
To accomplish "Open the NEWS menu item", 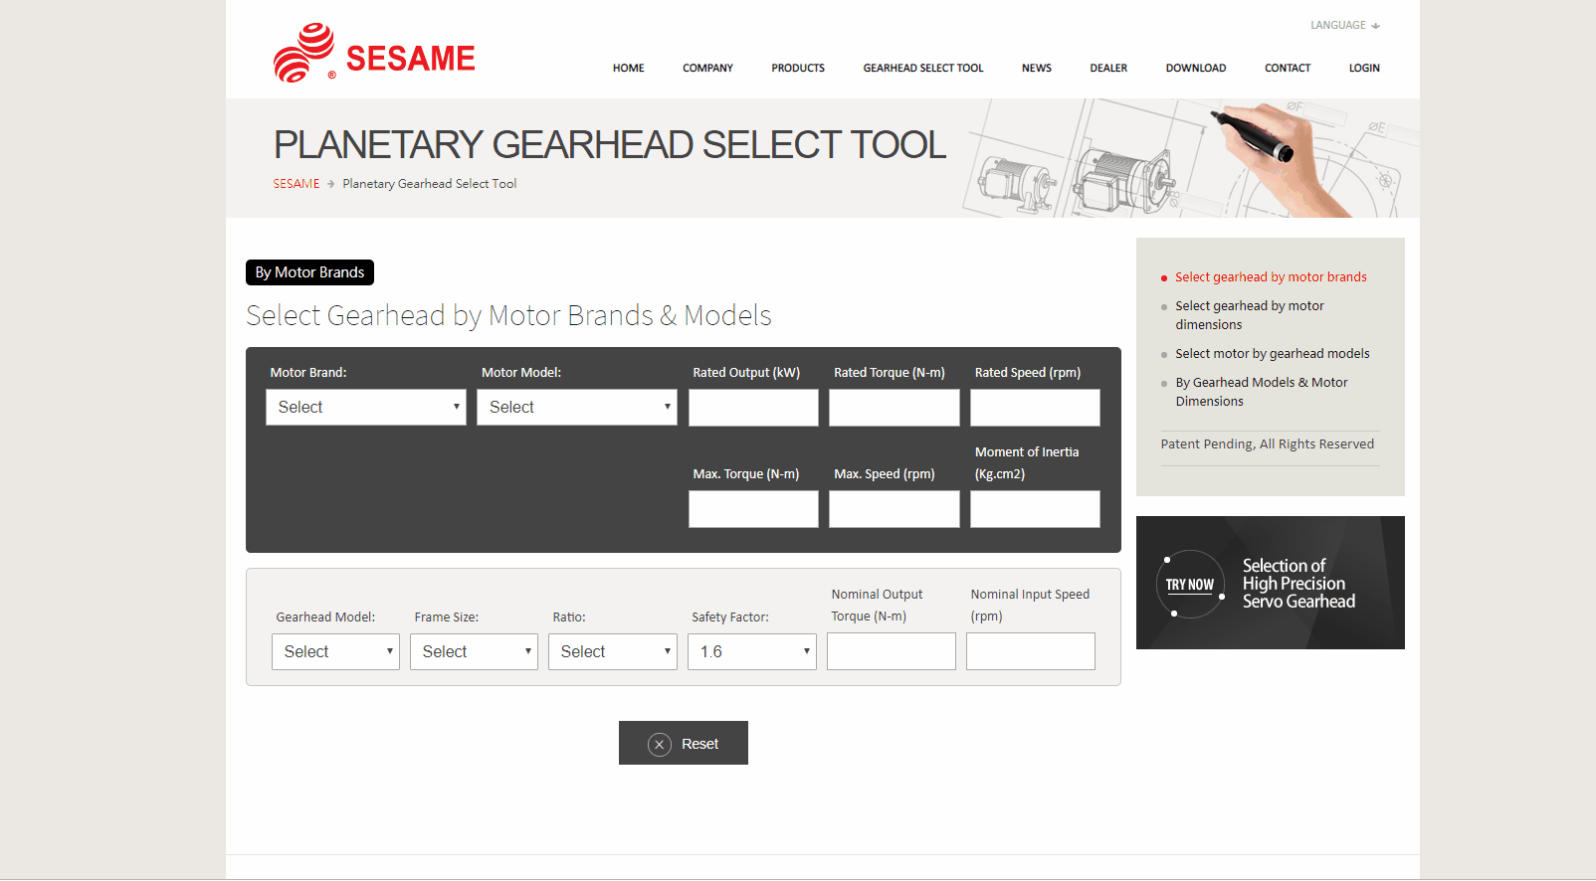I will 1037,69.
